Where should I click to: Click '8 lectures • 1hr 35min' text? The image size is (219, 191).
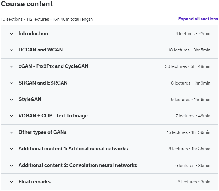tap(189, 149)
